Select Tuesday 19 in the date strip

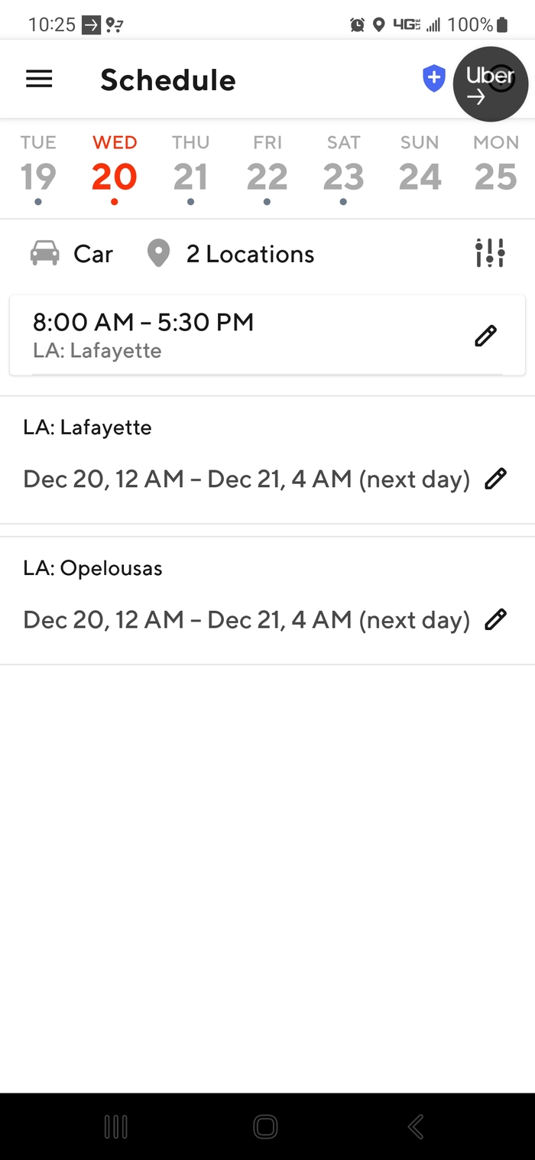tap(38, 168)
